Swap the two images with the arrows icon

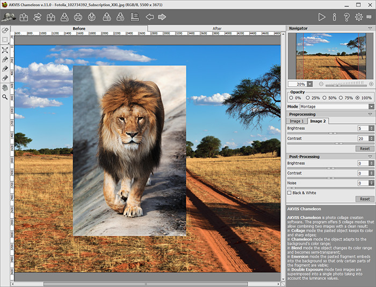[x=37, y=17]
